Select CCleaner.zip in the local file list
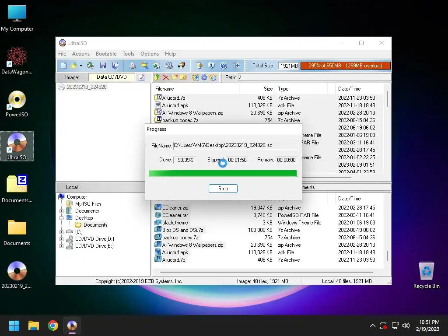The width and height of the screenshot is (448, 336). (175, 208)
